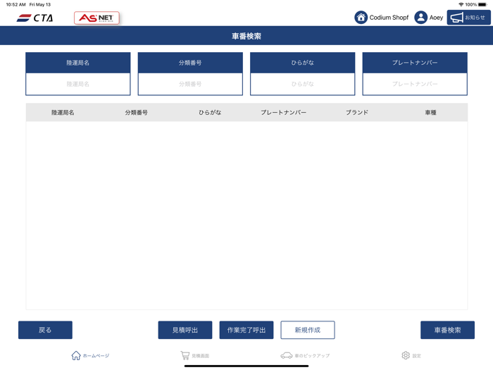493x370 pixels.
Task: Tap the 新規作成 button
Action: point(308,330)
